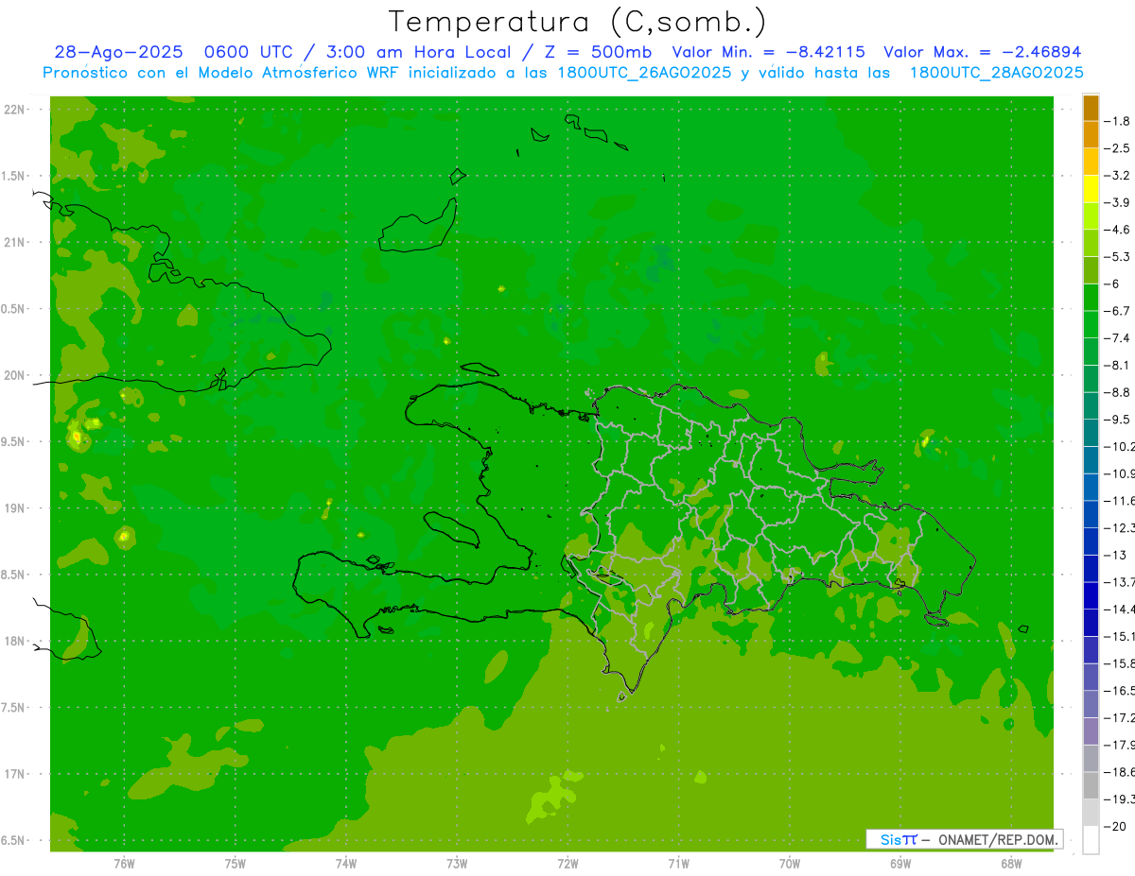The width and height of the screenshot is (1135, 876).
Task: Click the '20N' latitude axis label
Action: [x=15, y=375]
